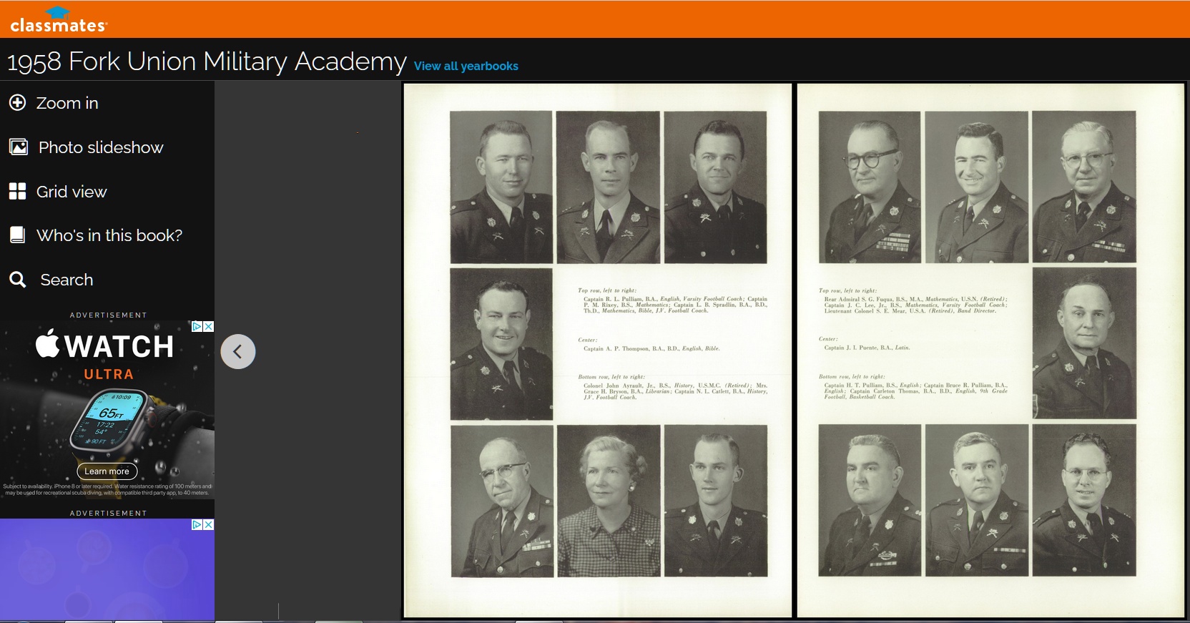The height and width of the screenshot is (623, 1190).
Task: Click Captain Carleton Thomas's portrait
Action: [x=1084, y=500]
